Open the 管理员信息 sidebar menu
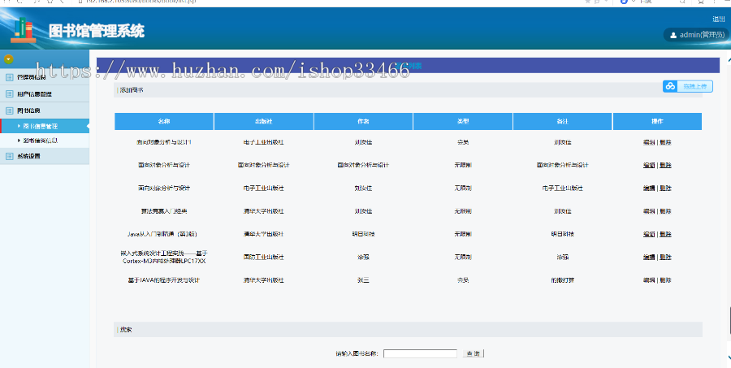This screenshot has height=368, width=731. tap(45, 77)
